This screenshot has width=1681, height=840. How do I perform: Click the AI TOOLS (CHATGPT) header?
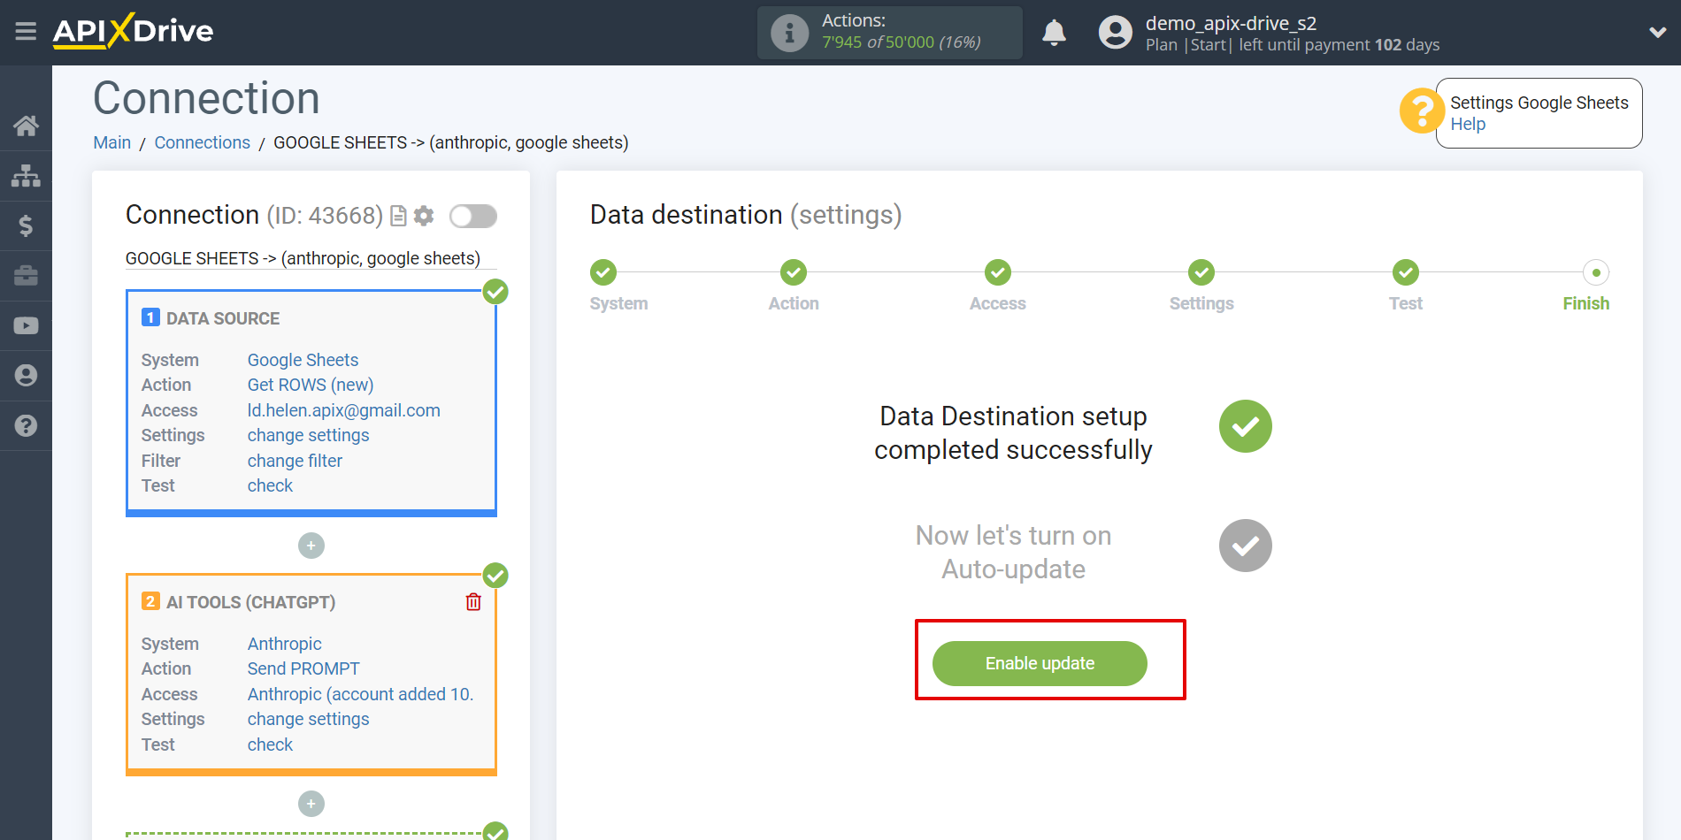point(251,602)
